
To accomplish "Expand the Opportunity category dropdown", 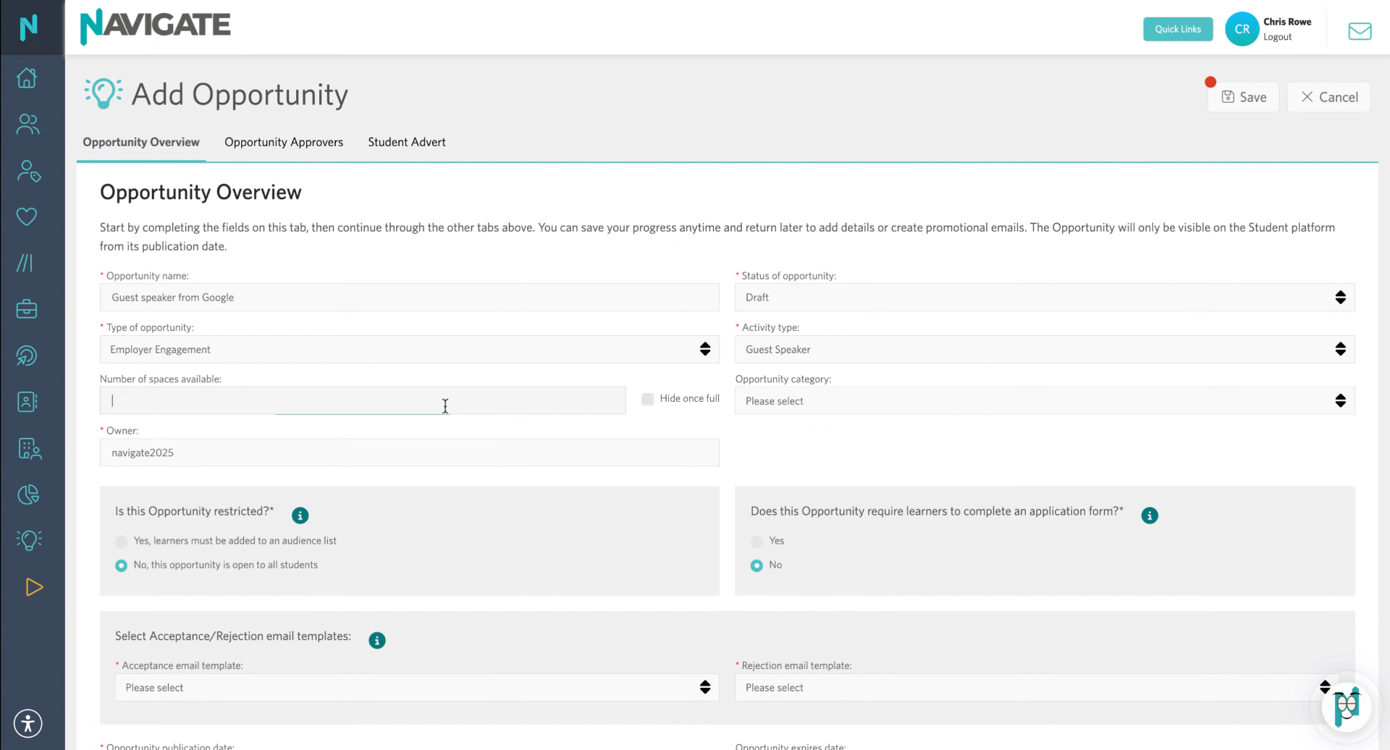I will (x=1045, y=401).
